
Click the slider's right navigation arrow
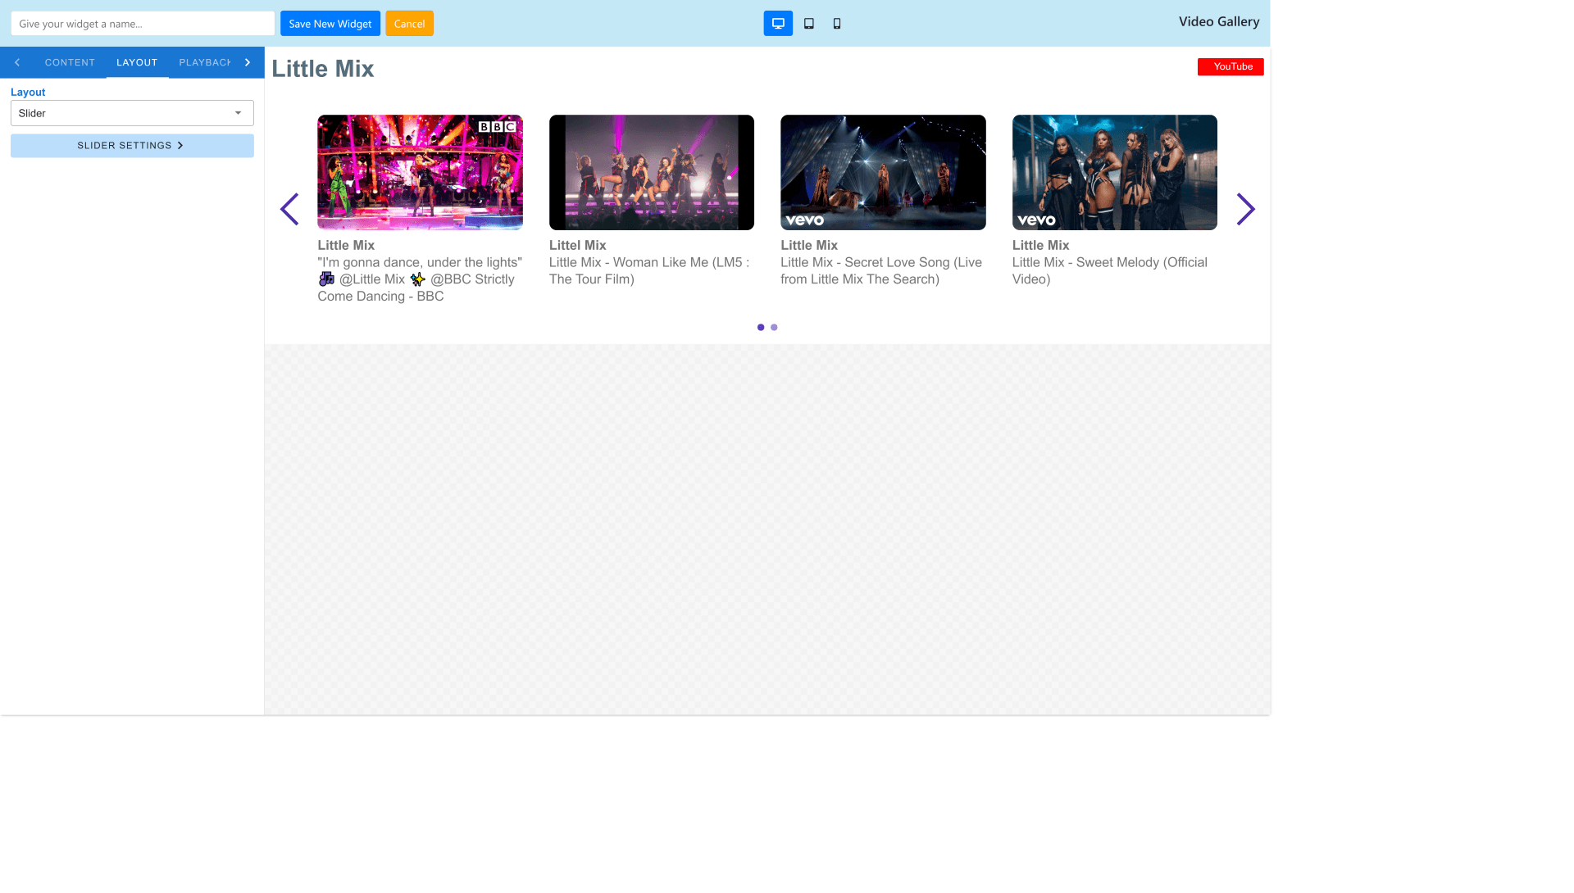1245,209
